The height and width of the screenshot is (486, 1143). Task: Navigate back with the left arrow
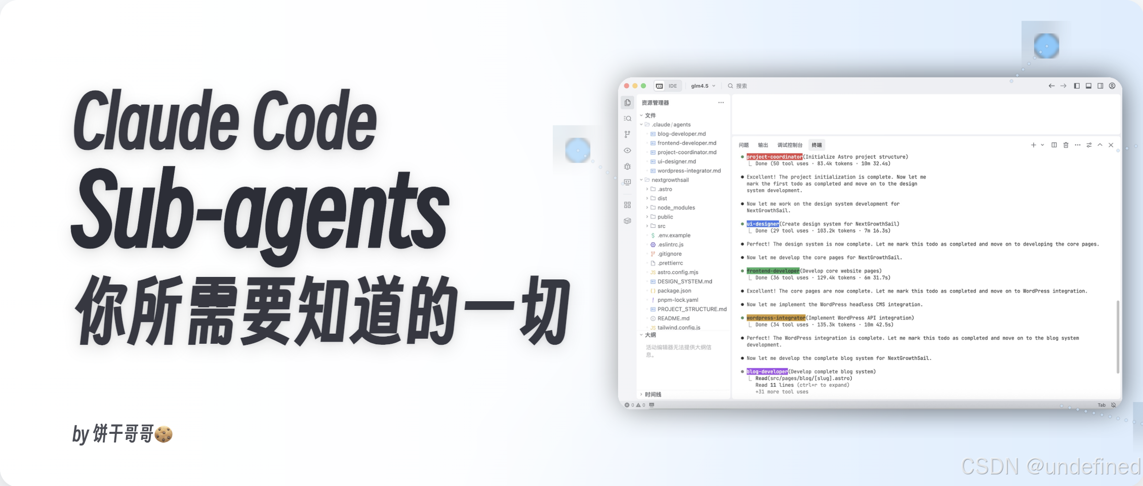pyautogui.click(x=1052, y=86)
